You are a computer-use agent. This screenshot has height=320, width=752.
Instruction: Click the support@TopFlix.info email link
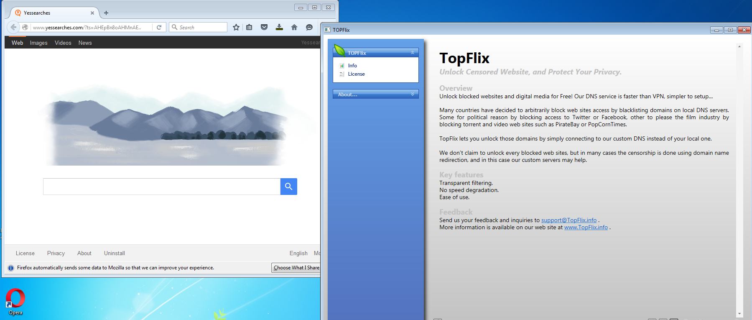pos(569,220)
